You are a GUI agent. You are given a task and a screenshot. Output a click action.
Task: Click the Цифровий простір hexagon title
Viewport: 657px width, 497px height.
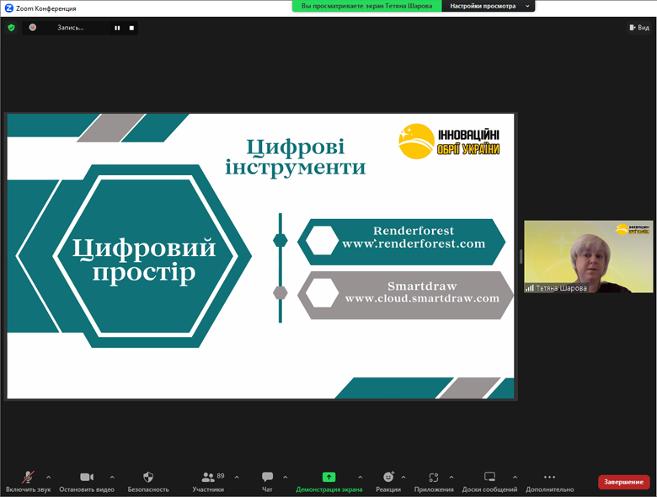coord(144,260)
